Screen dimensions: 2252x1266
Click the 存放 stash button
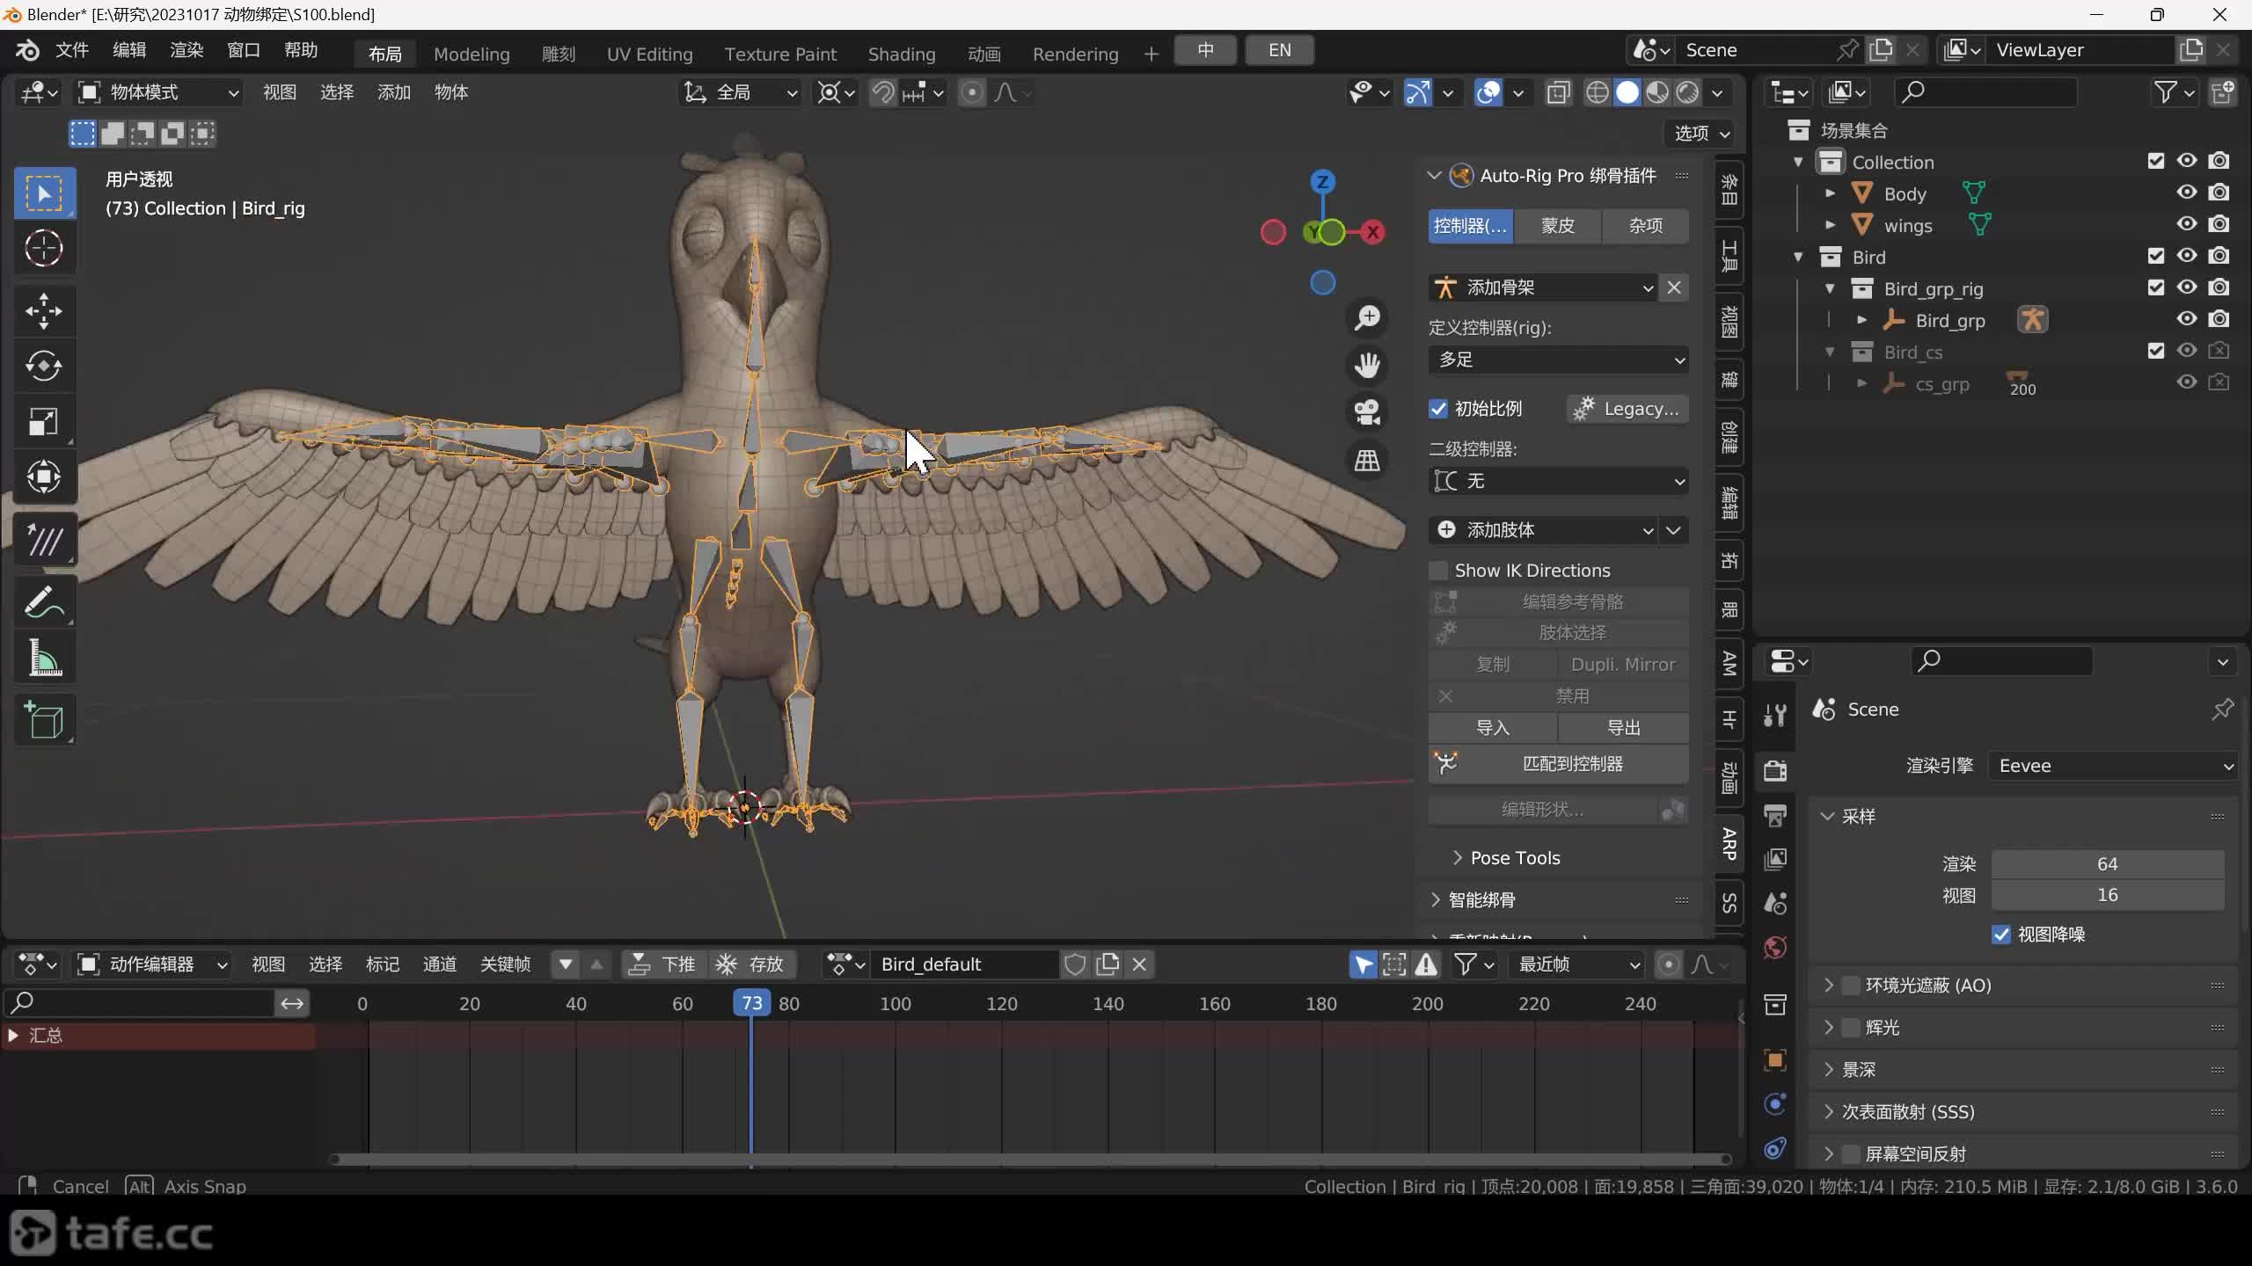tap(752, 964)
